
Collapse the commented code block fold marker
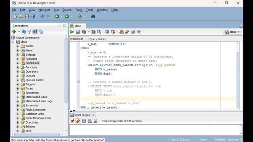click(78, 82)
